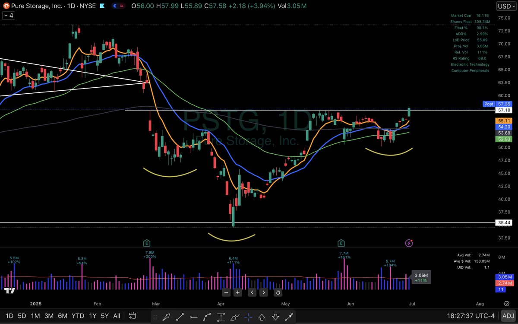
Task: Click the 7.8M +200% volume annotation
Action: click(149, 254)
